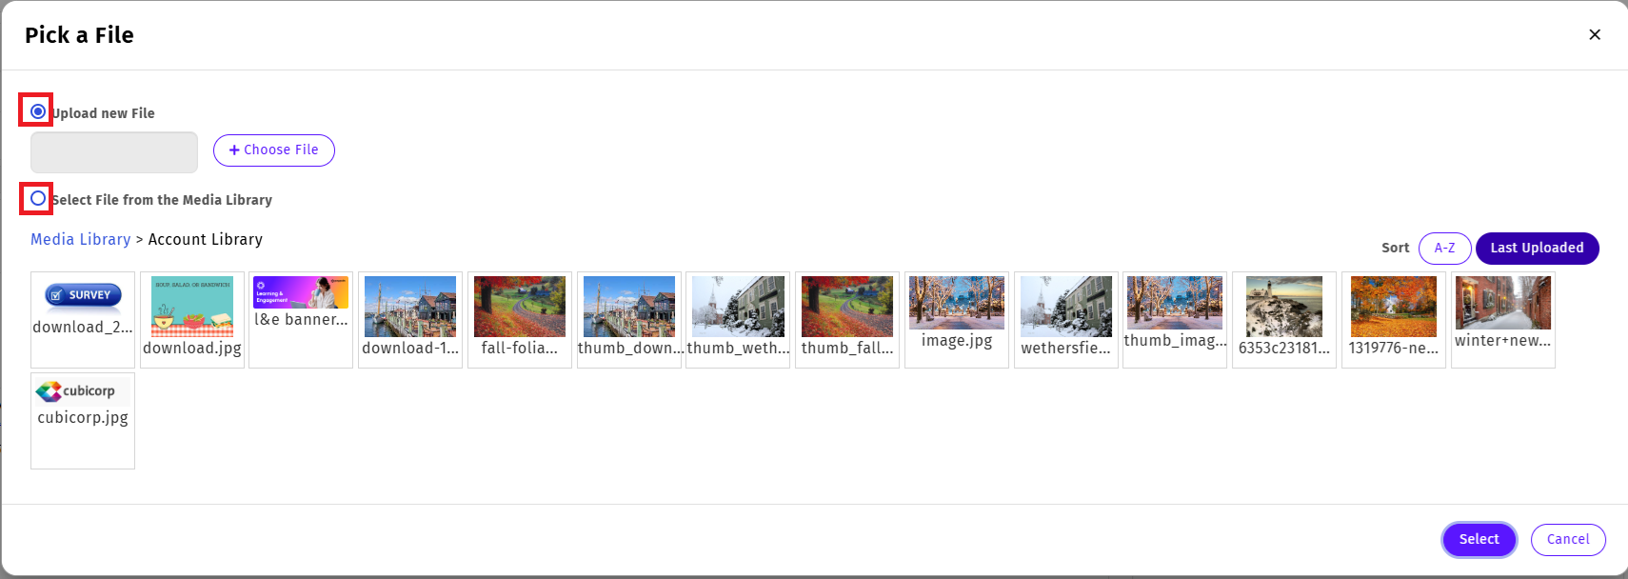Click the Upload new File label
The height and width of the screenshot is (579, 1628).
[x=103, y=113]
